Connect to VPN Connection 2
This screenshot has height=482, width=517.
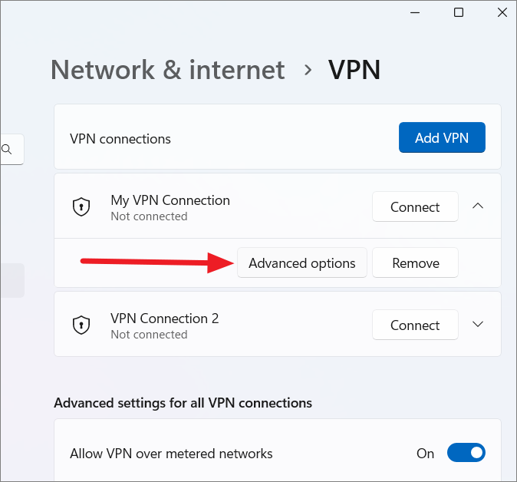[415, 325]
